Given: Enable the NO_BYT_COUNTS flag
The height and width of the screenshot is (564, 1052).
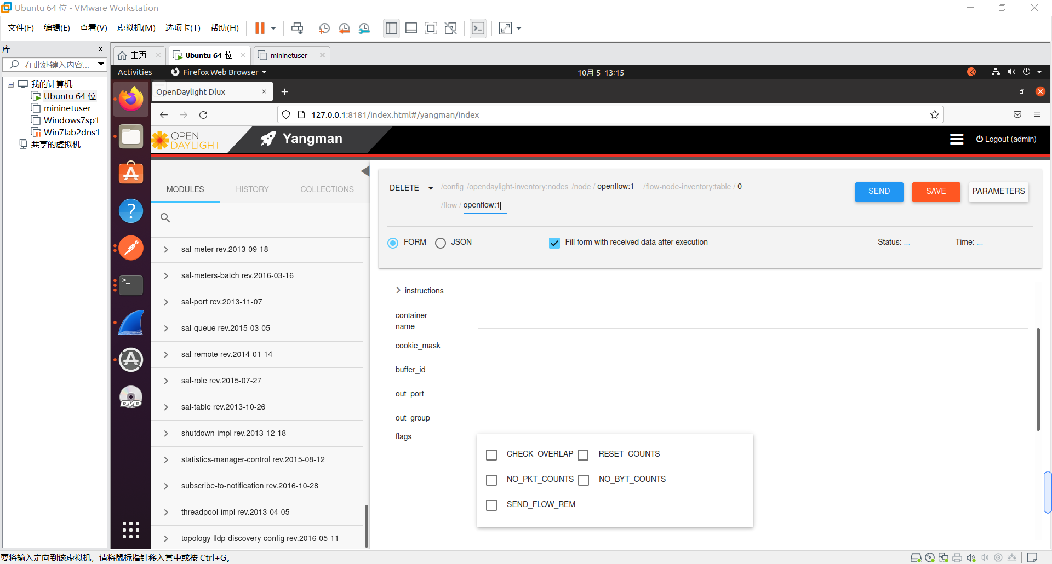Looking at the screenshot, I should point(584,480).
